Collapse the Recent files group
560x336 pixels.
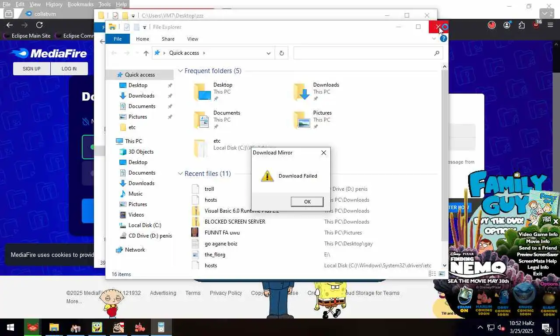(180, 174)
